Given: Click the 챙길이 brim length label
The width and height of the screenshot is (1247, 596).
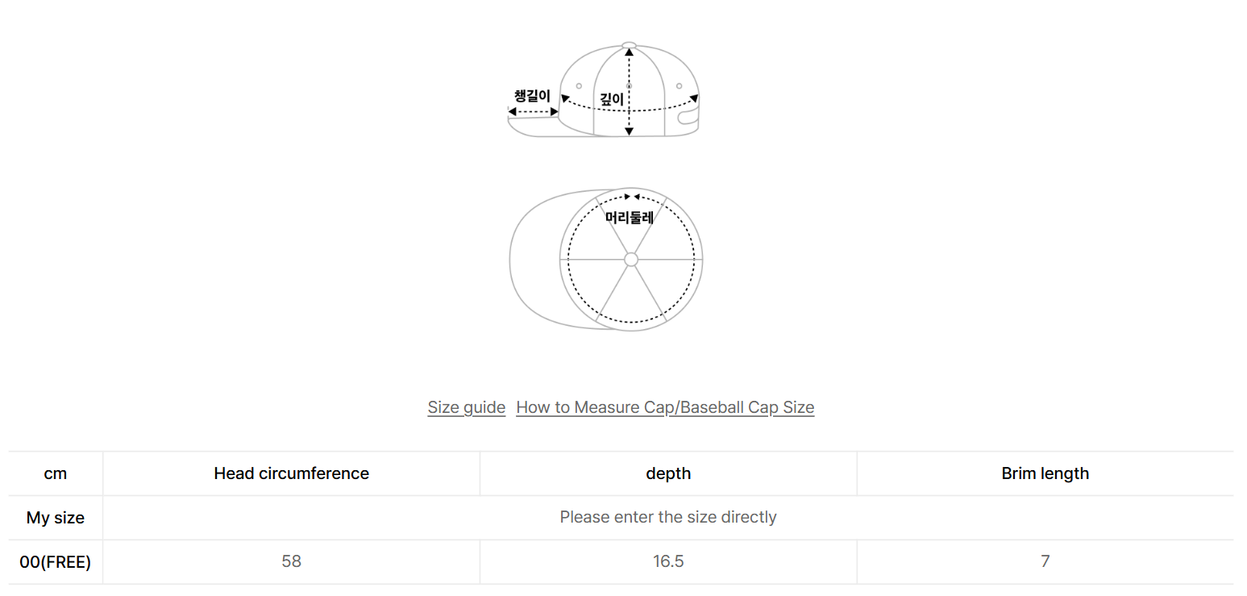Looking at the screenshot, I should pyautogui.click(x=532, y=96).
